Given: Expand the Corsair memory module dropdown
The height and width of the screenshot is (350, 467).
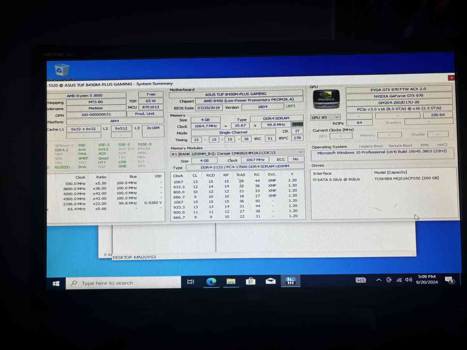Looking at the screenshot, I should tap(300, 152).
